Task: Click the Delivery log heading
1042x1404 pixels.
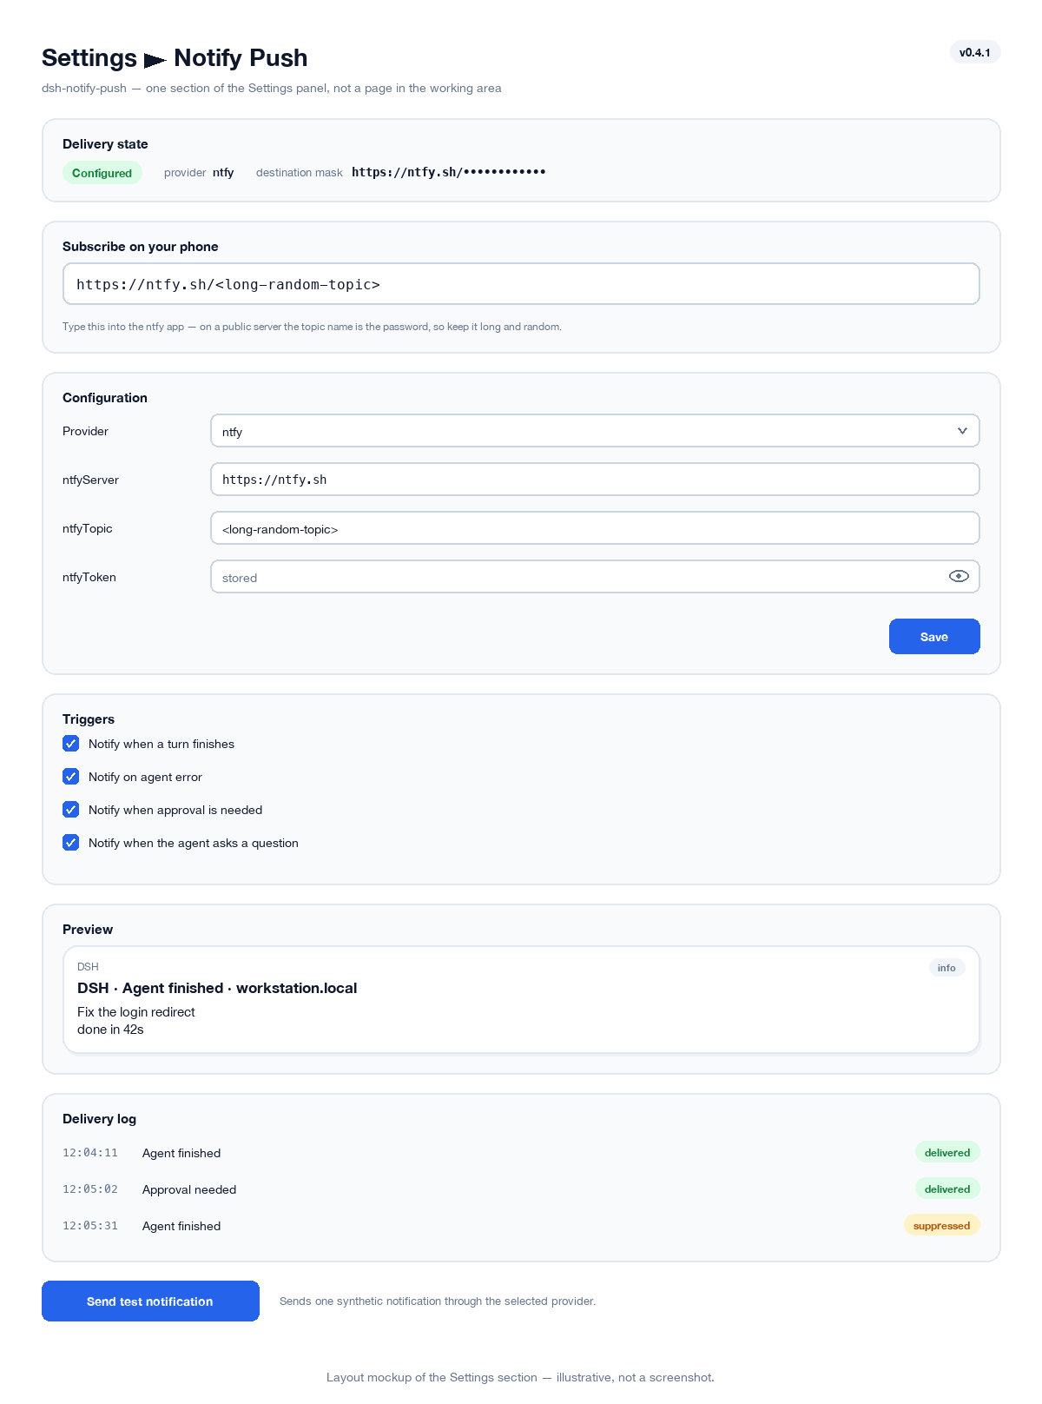Action: click(99, 1119)
